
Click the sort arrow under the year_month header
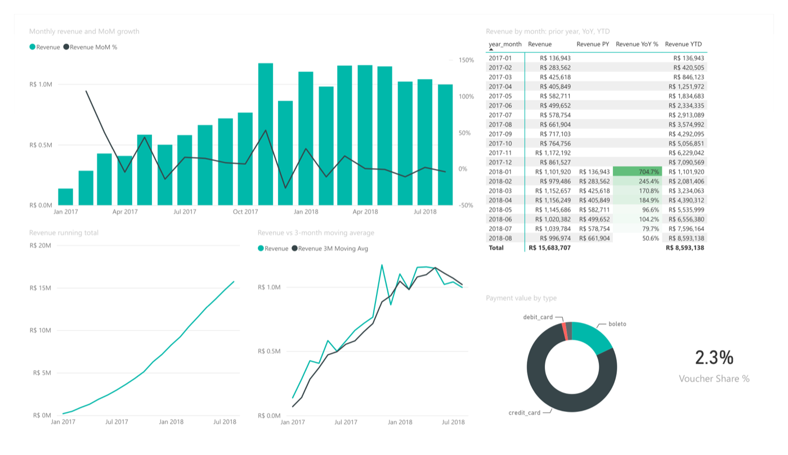coord(491,49)
